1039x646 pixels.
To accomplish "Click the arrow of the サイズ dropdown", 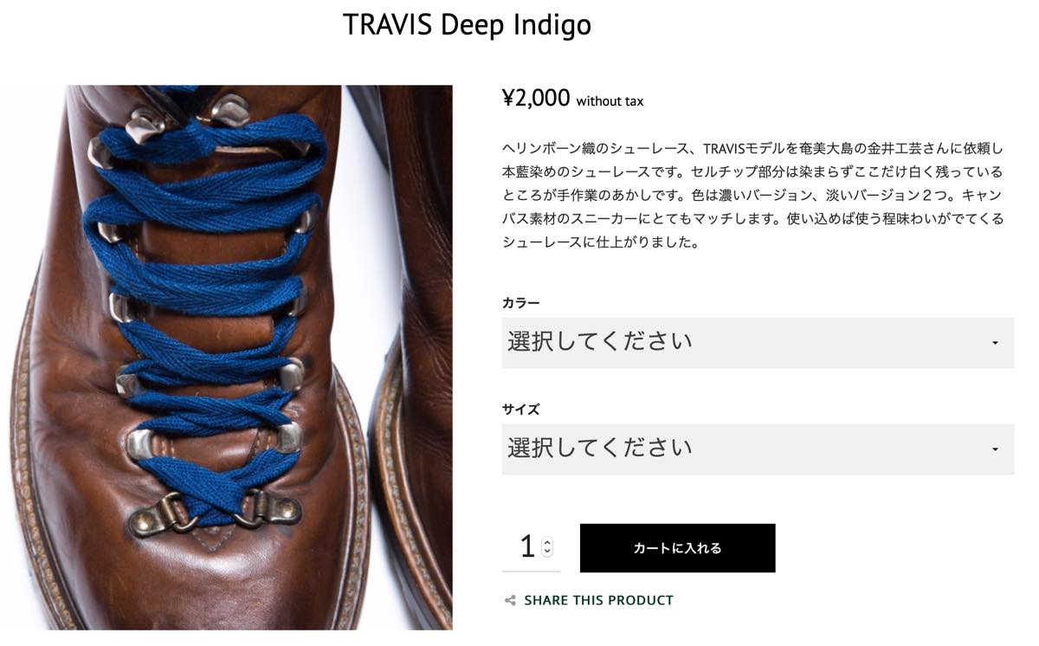I will (x=995, y=449).
